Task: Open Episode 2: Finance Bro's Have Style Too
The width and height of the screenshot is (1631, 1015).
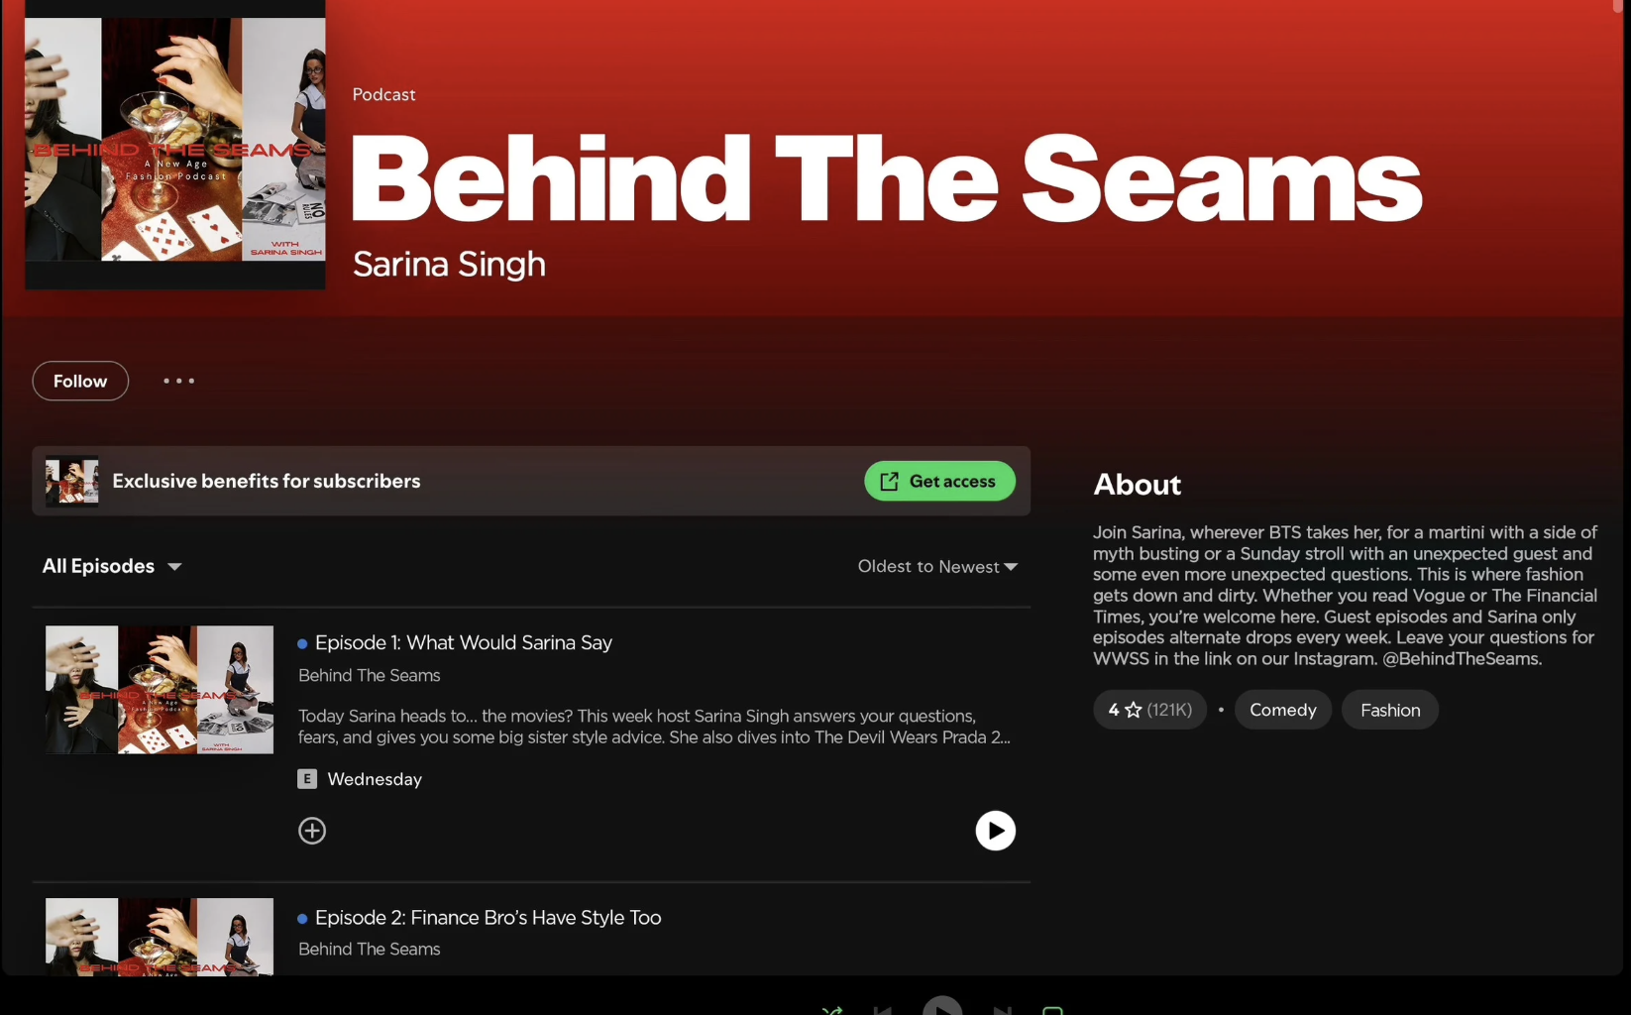Action: [488, 918]
